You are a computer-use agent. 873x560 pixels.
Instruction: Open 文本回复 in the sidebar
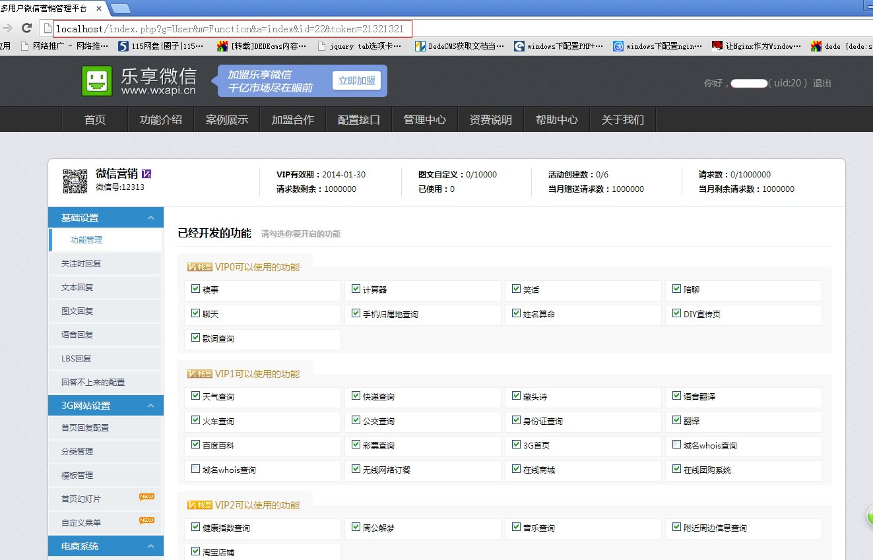[x=106, y=288]
